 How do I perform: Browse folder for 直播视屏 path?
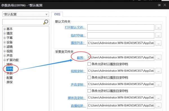click(158, 106)
